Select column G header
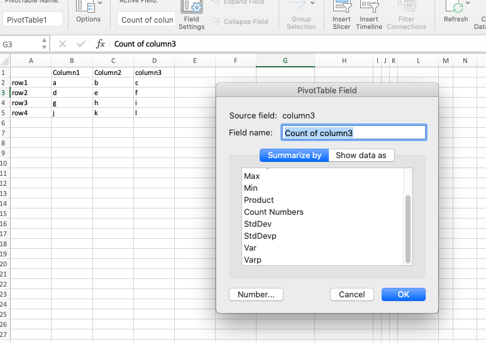Screen dimensions: 486x342 tap(285, 60)
